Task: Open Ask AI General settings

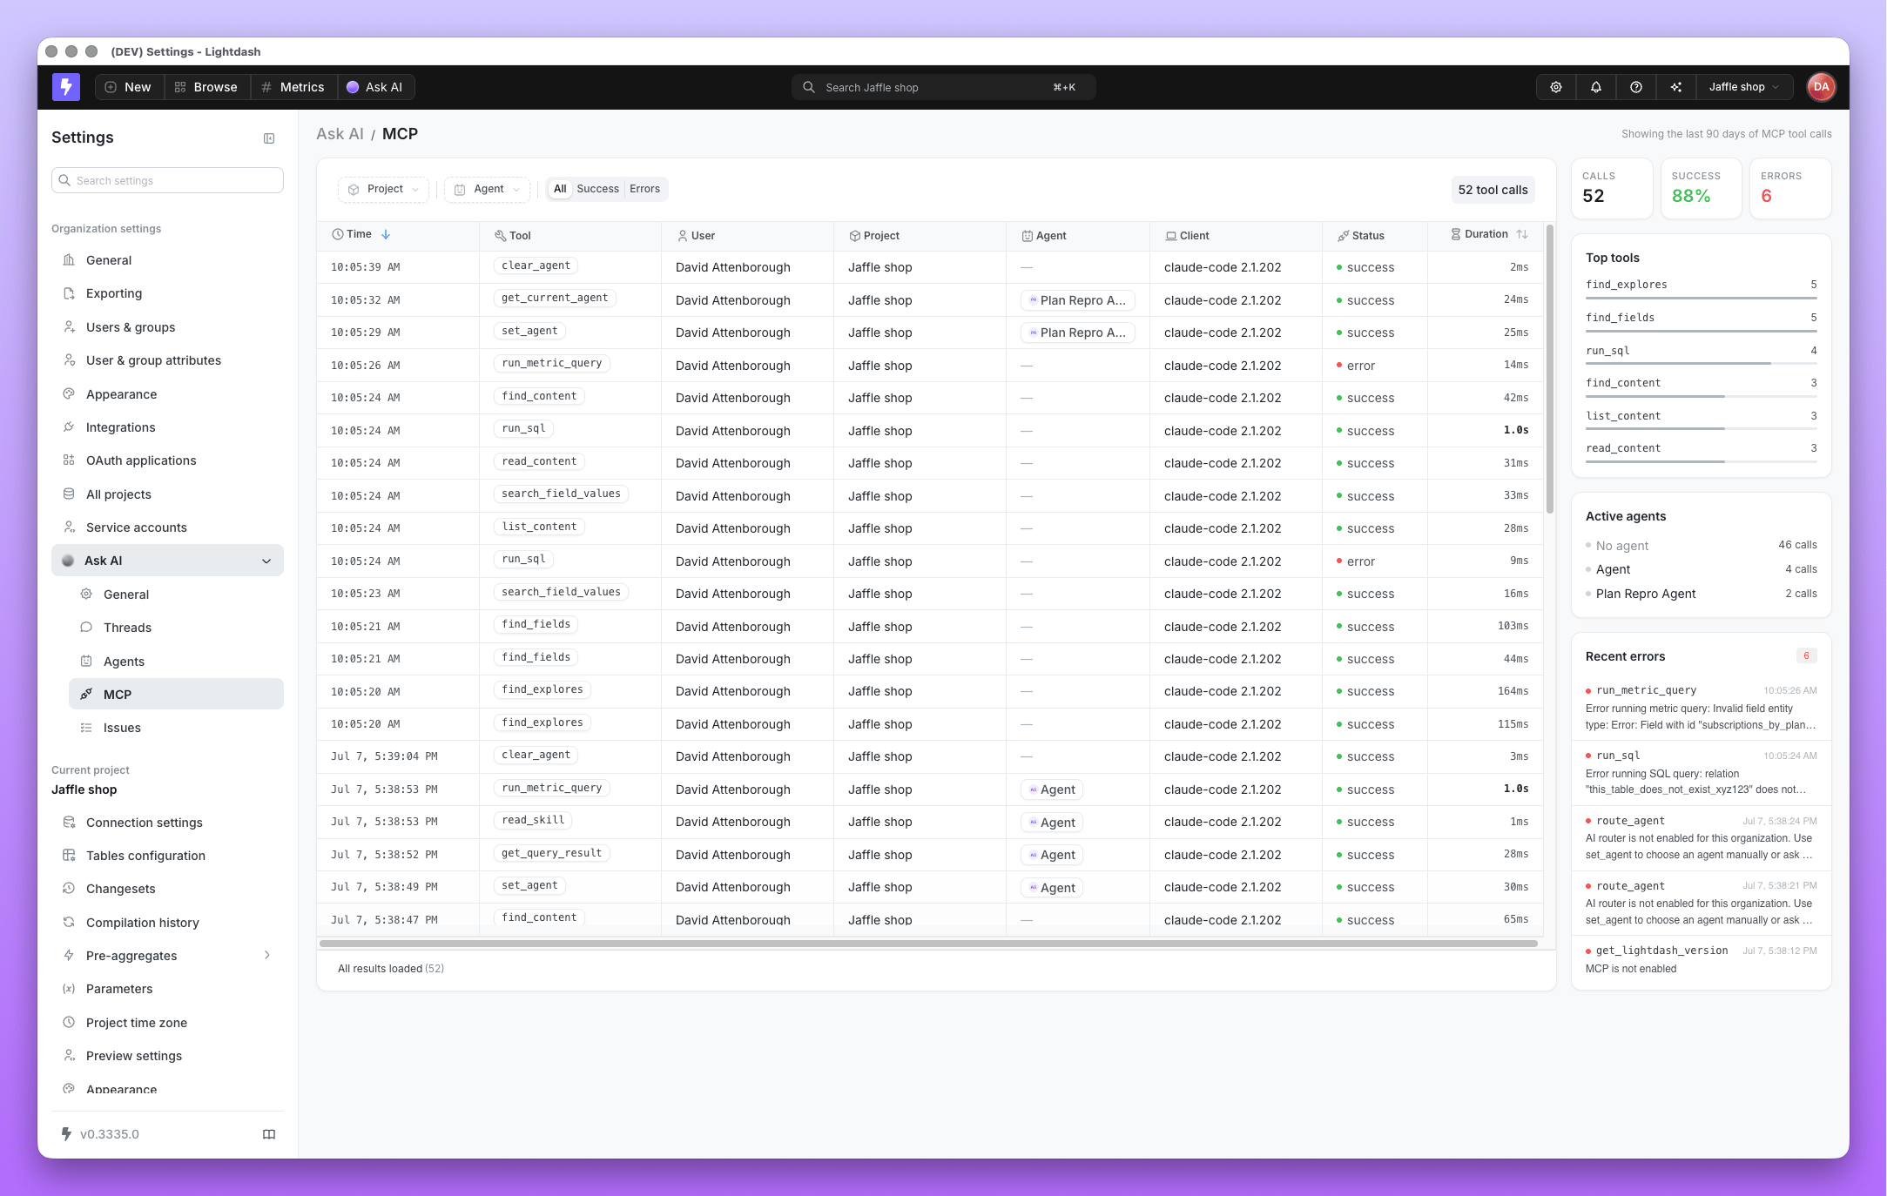Action: (x=176, y=595)
